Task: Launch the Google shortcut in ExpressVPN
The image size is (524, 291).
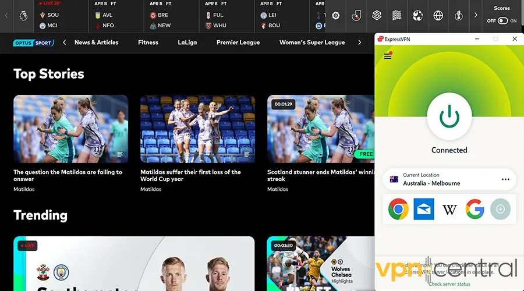Action: pyautogui.click(x=475, y=209)
